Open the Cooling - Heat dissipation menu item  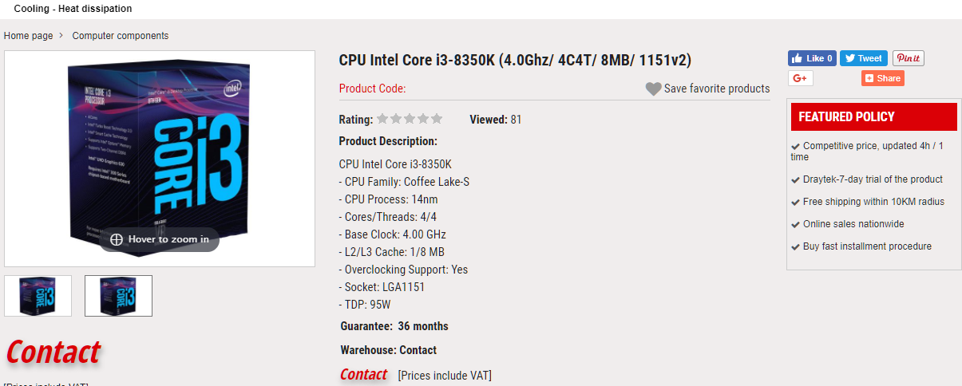click(73, 9)
